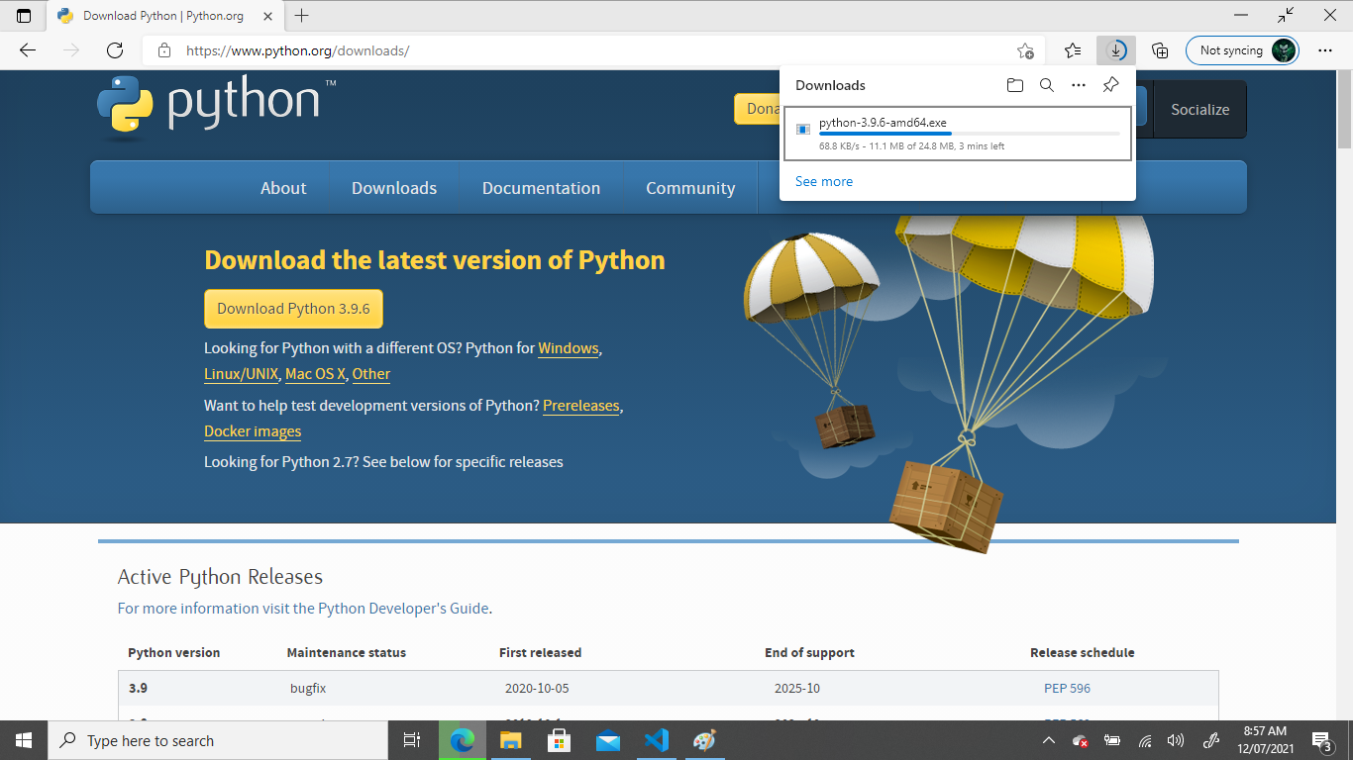Toggle the Downloads toolbar icon
Screen dimensions: 1353x760
[1116, 50]
